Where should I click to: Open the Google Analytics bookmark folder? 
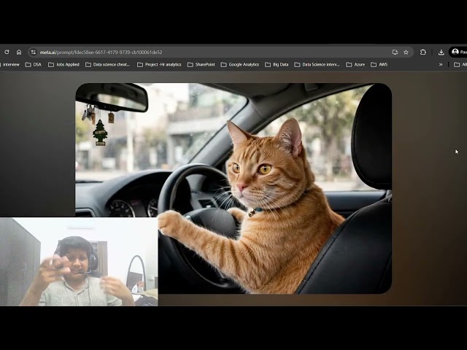tap(240, 64)
